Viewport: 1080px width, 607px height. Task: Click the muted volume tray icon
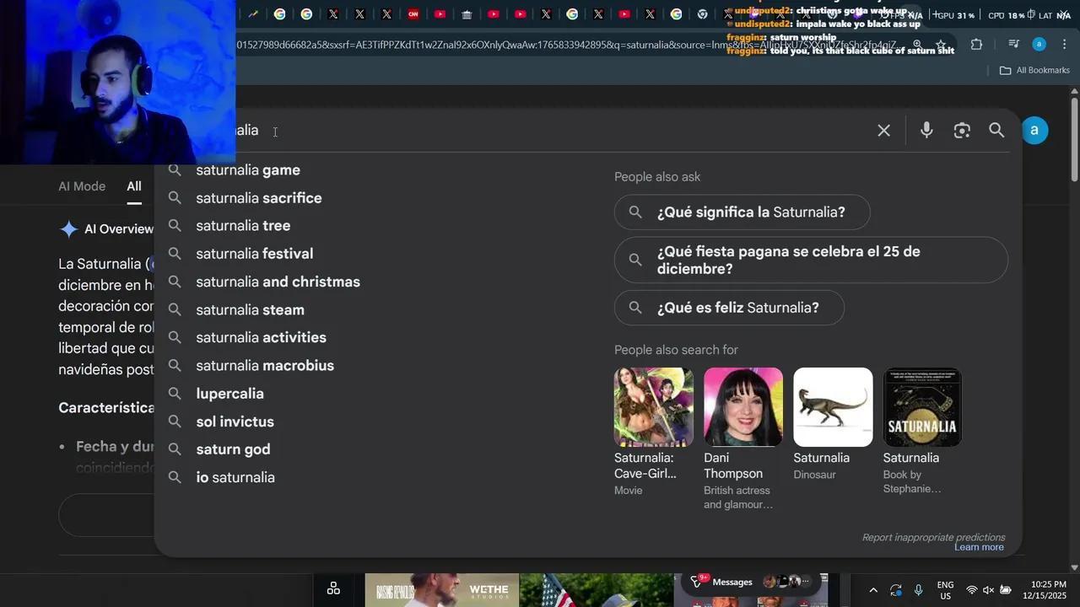click(x=989, y=590)
